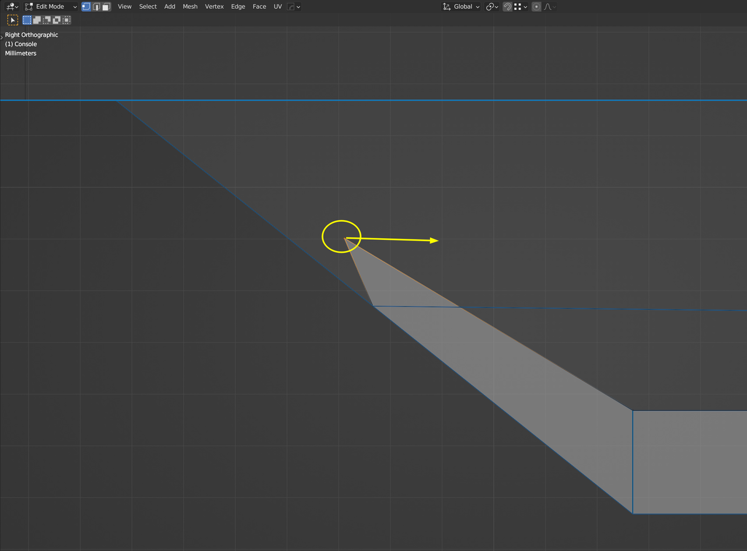
Task: Enable vertex select mode
Action: pos(86,6)
